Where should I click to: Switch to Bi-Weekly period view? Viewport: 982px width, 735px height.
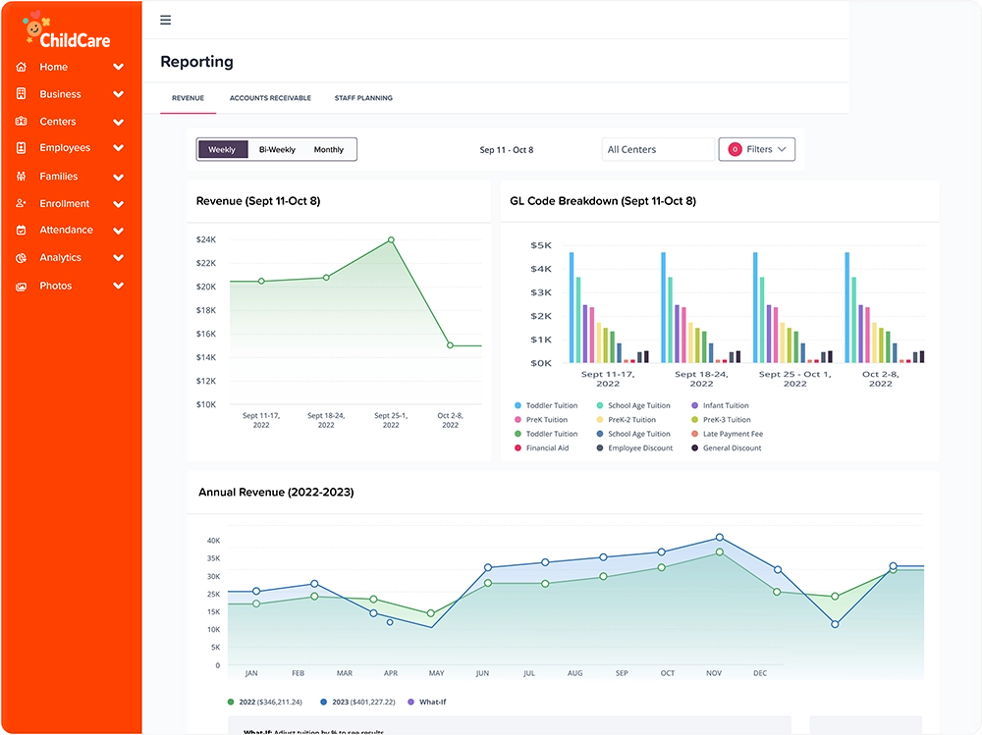(277, 150)
